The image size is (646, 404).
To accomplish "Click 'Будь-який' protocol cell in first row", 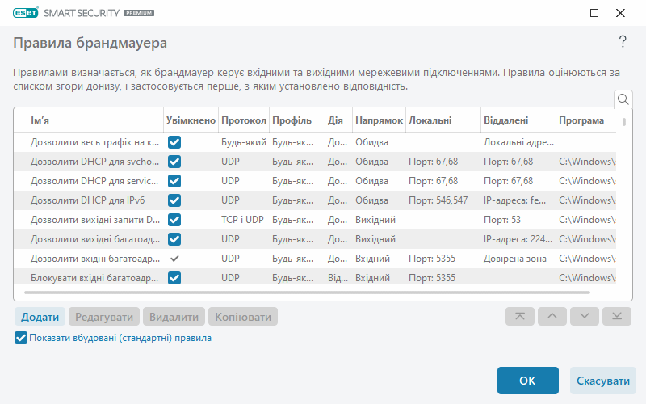I will (244, 142).
